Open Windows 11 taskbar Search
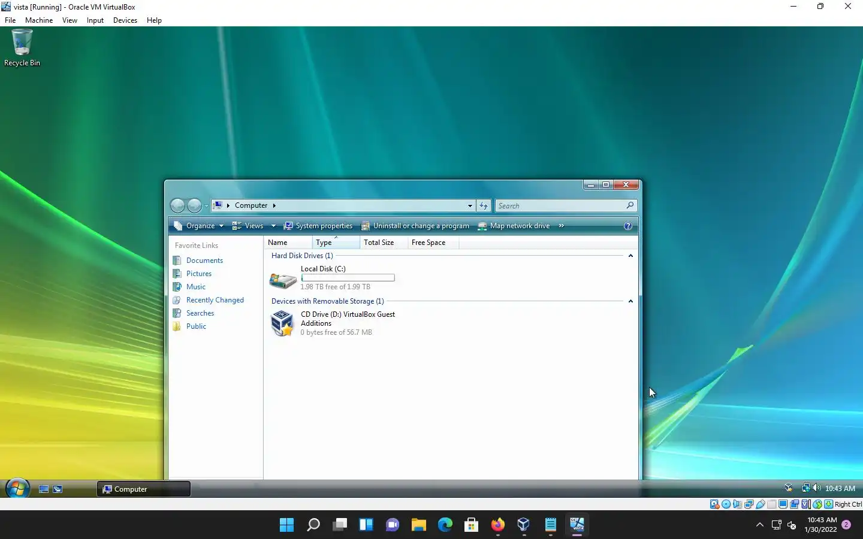 coord(313,525)
